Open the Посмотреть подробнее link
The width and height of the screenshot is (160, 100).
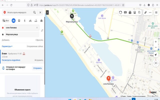(11, 60)
